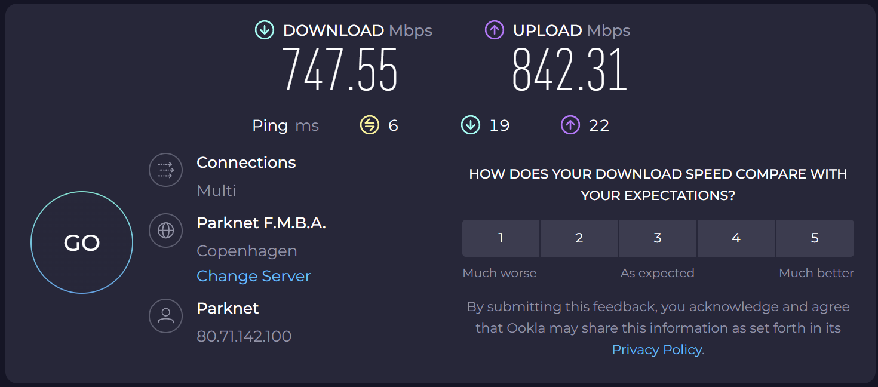This screenshot has width=878, height=387.
Task: Click the Connections arrows icon
Action: coord(165,170)
